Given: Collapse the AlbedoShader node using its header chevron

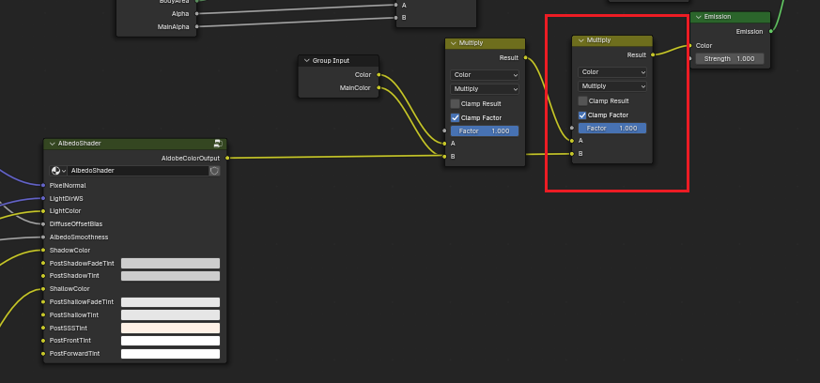Looking at the screenshot, I should pos(52,144).
